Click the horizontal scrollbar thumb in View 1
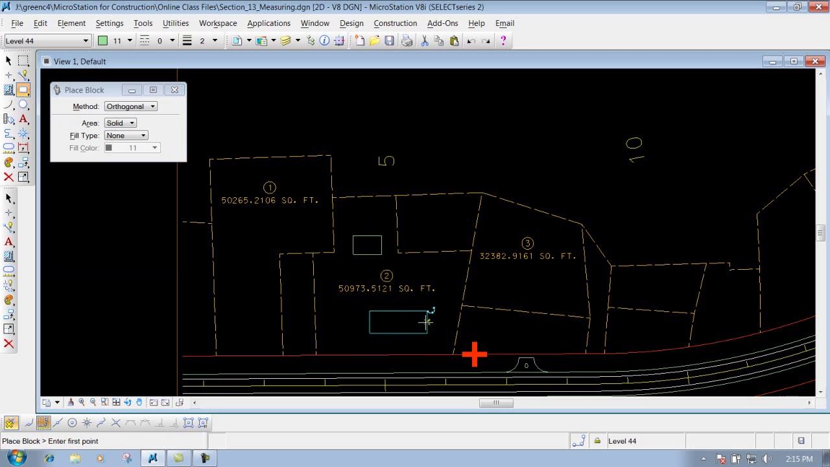 pyautogui.click(x=496, y=403)
